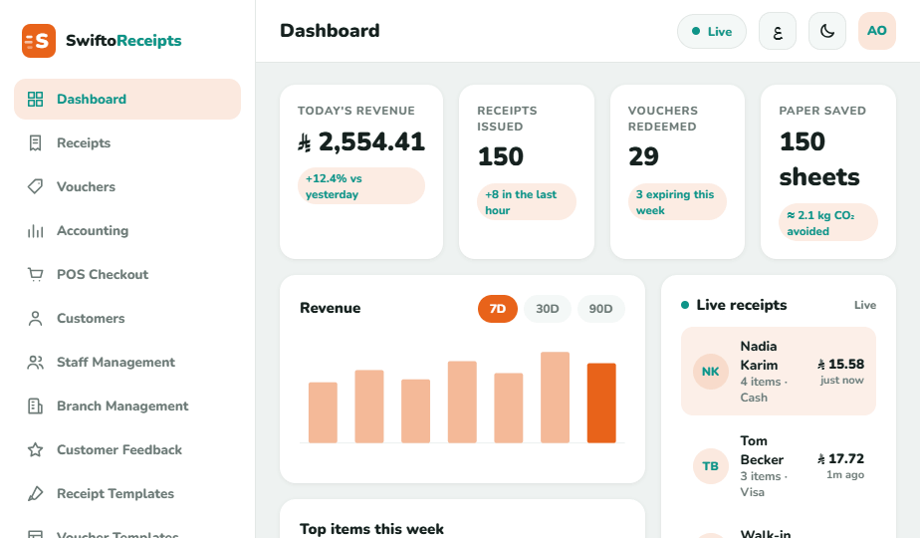Click the '3 expiring this week' badge
This screenshot has height=538, width=920.
(677, 202)
